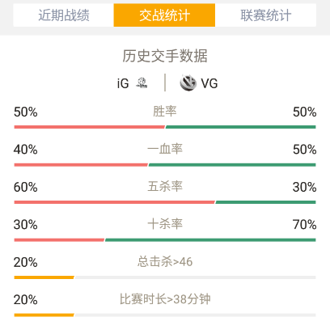Screen dimensions: 330x330
Task: Click the 十杀率 label
Action: (165, 224)
